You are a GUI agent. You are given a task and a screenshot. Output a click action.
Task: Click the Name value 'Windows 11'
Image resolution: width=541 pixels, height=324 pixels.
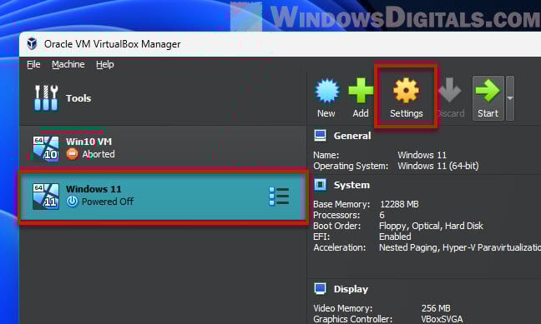pos(422,155)
